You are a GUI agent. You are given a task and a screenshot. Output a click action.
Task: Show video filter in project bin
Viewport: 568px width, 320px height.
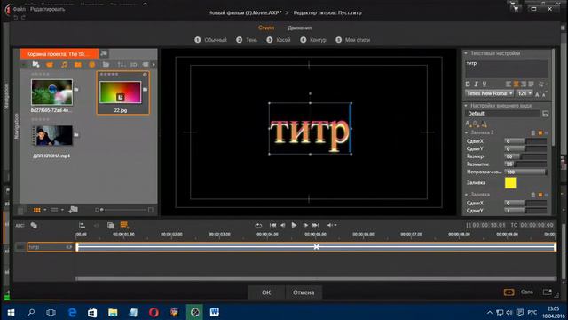coord(50,65)
